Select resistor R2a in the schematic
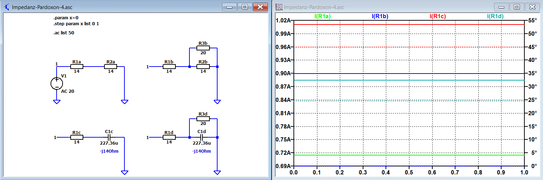Image resolution: width=543 pixels, height=180 pixels. coord(110,67)
